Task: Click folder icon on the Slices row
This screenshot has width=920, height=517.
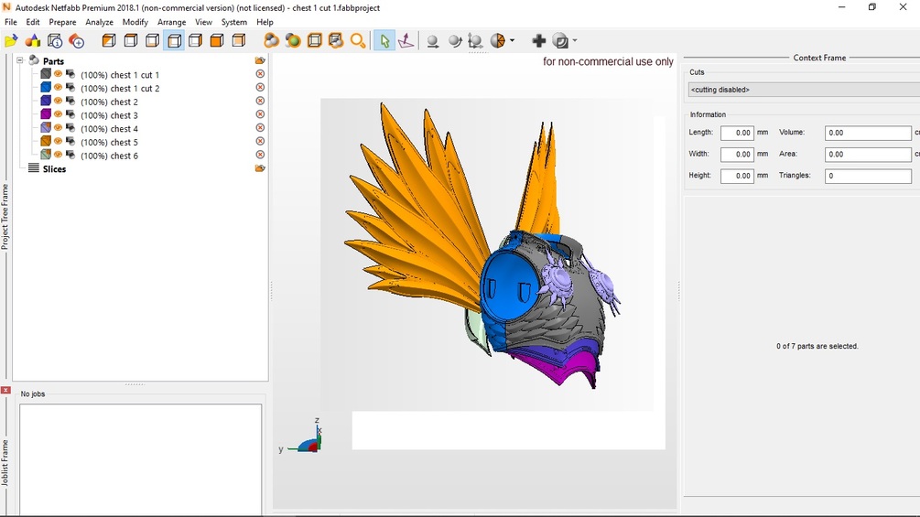Action: [x=261, y=168]
